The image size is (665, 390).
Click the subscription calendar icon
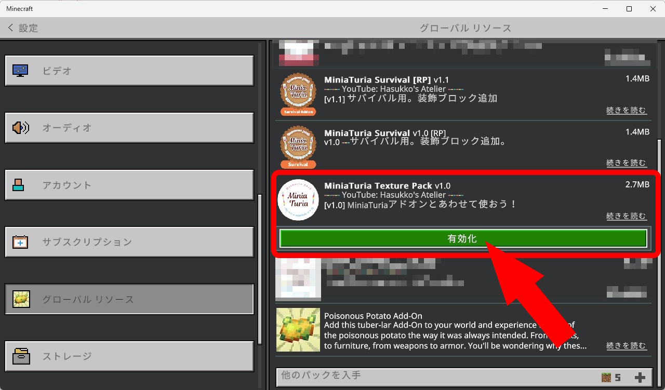click(21, 242)
